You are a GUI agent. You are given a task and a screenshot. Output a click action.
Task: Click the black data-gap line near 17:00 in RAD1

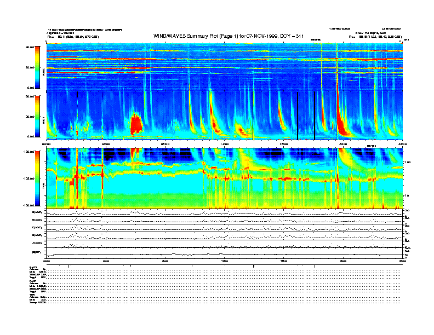pos(298,115)
